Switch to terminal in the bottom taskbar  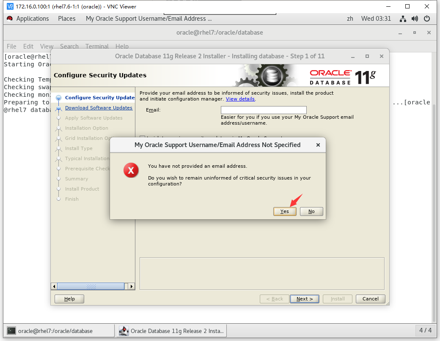[x=59, y=331]
